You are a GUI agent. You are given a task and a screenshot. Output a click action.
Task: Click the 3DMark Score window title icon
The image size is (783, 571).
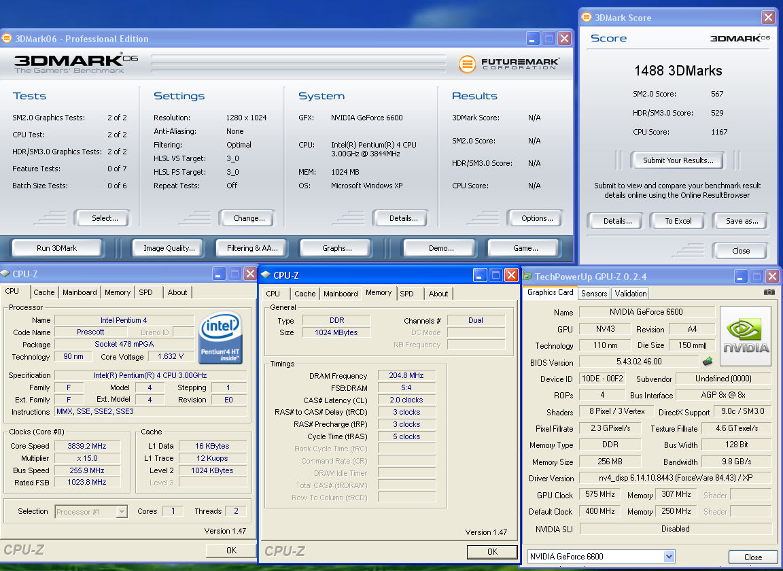[587, 17]
